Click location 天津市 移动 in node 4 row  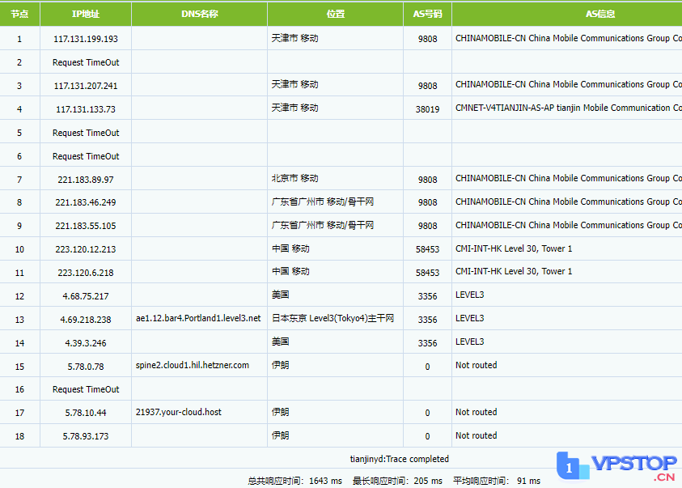tap(295, 108)
